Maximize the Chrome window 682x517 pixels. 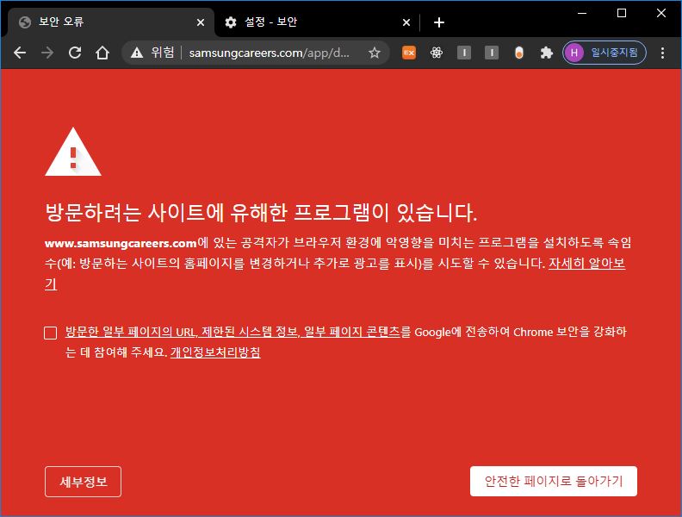[x=622, y=14]
